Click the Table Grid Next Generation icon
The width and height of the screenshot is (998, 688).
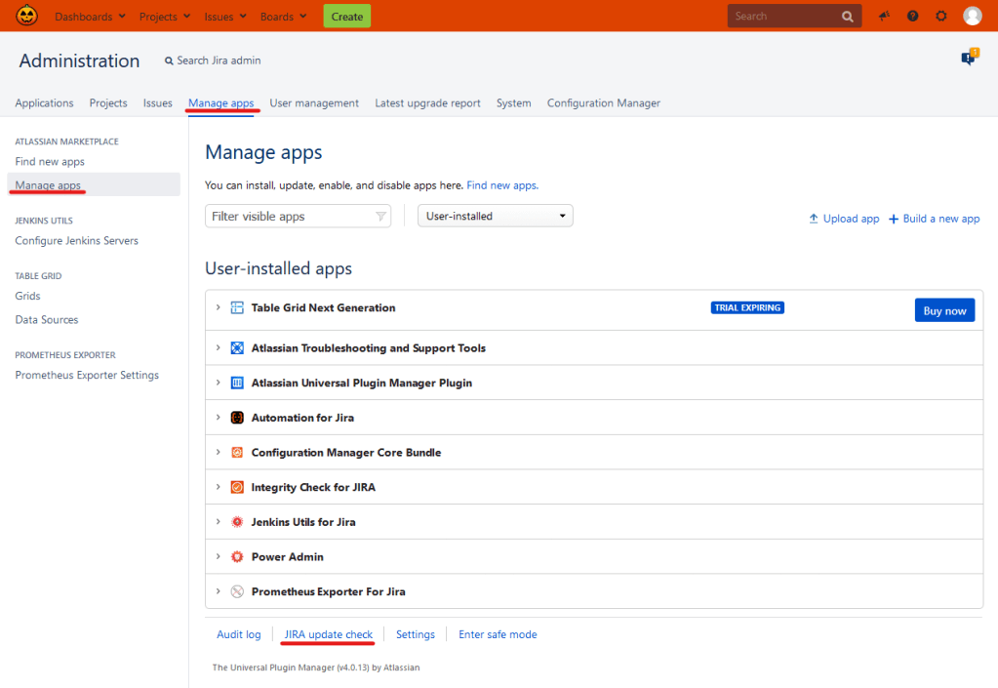point(237,308)
